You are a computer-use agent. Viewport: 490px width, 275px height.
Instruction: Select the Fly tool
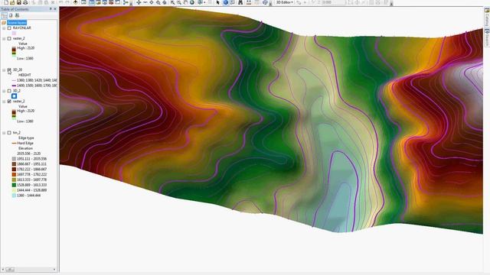(x=145, y=2)
